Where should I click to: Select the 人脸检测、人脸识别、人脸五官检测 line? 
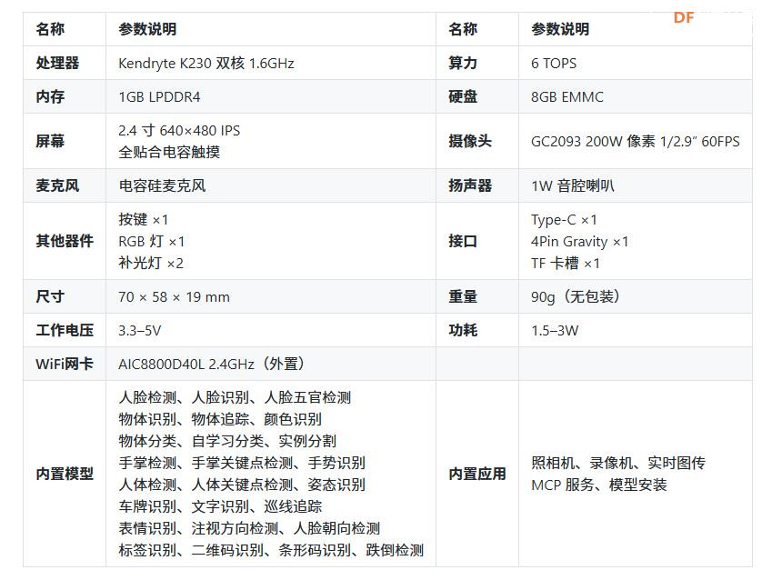click(235, 397)
